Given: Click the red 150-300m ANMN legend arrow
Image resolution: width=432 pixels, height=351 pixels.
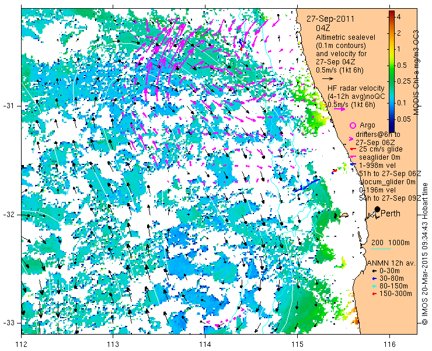Looking at the screenshot, I should coord(374,294).
